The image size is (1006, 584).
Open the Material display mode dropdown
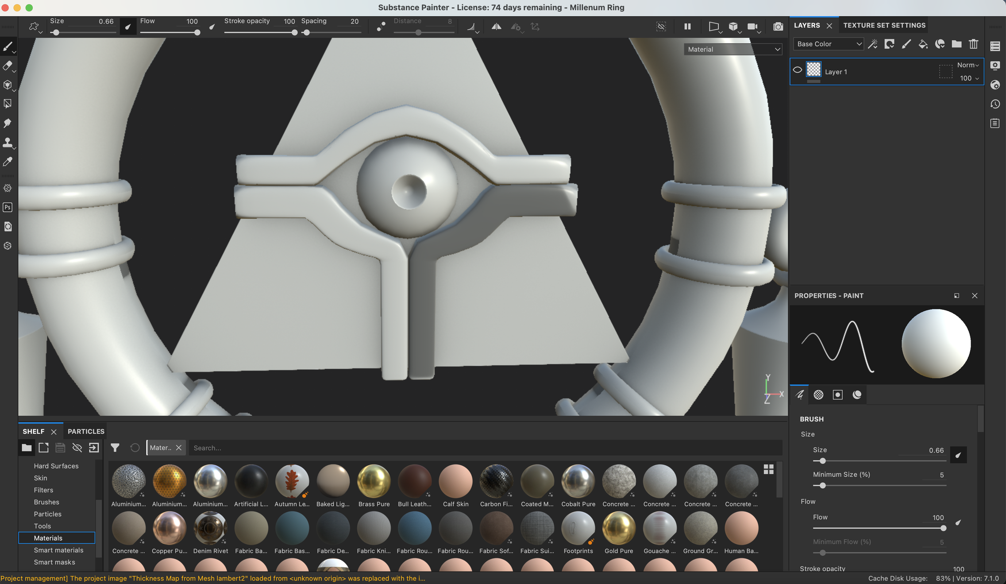732,49
